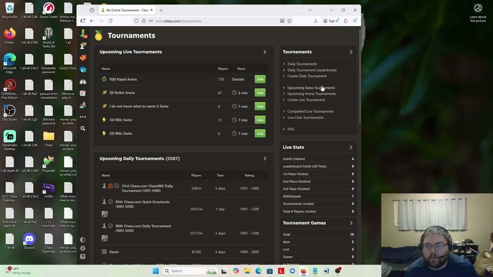493x277 pixels.
Task: Open Live Club Tournaments link
Action: [305, 117]
